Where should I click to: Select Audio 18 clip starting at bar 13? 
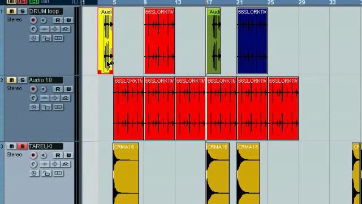[x=190, y=108]
